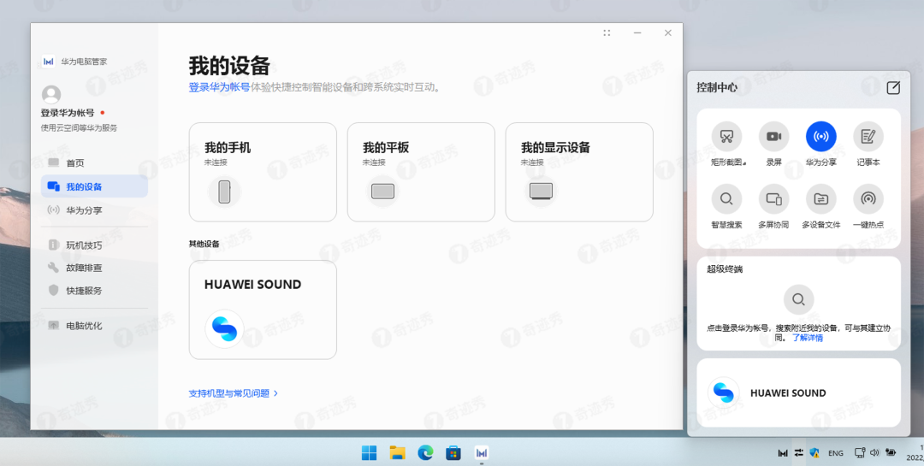
Task: Select 我的设备 in sidebar
Action: point(94,186)
